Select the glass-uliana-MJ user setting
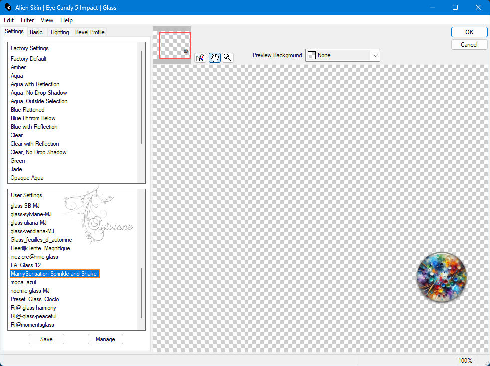The width and height of the screenshot is (490, 366). (x=29, y=222)
